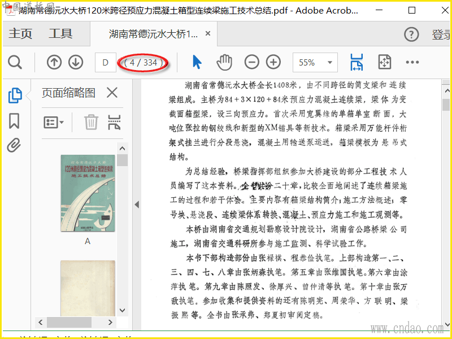Screen dimensions: 452x339
Task: Activate the arrow Selection tool
Action: (x=197, y=62)
